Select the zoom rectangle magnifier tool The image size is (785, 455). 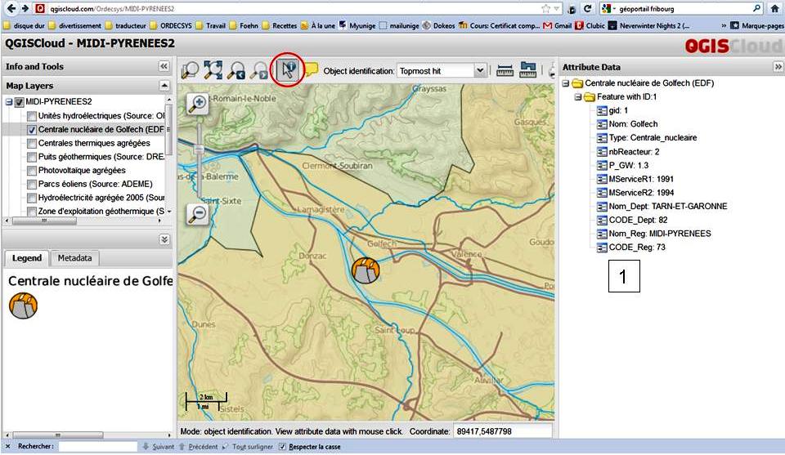tap(191, 71)
